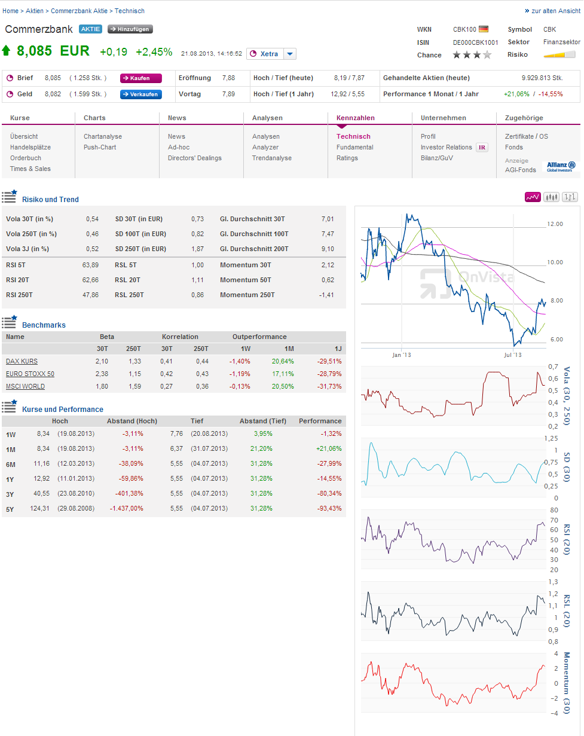Click the Kaufen button

(141, 78)
